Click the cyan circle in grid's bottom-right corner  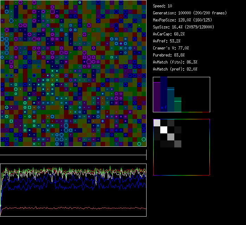139,144
